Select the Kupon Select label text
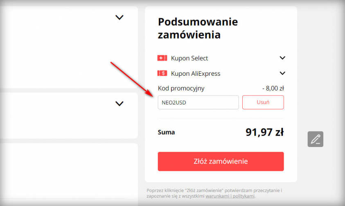The image size is (345, 206). coord(189,58)
